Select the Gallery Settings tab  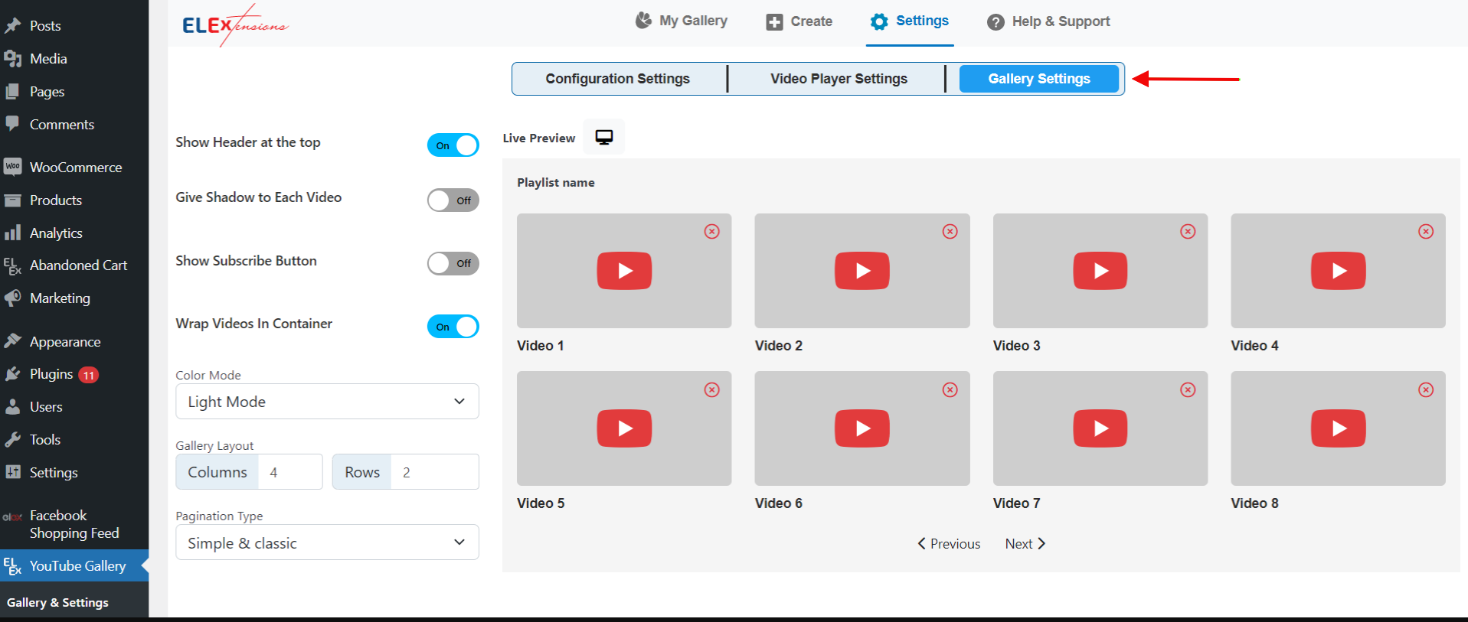pos(1039,79)
